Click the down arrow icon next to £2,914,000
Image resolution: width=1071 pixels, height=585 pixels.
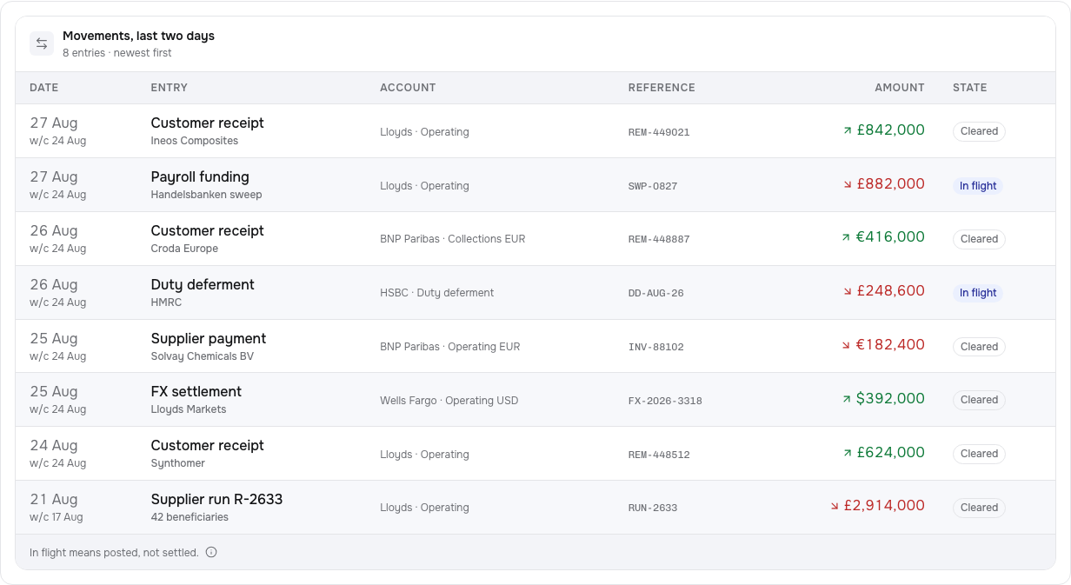click(835, 506)
